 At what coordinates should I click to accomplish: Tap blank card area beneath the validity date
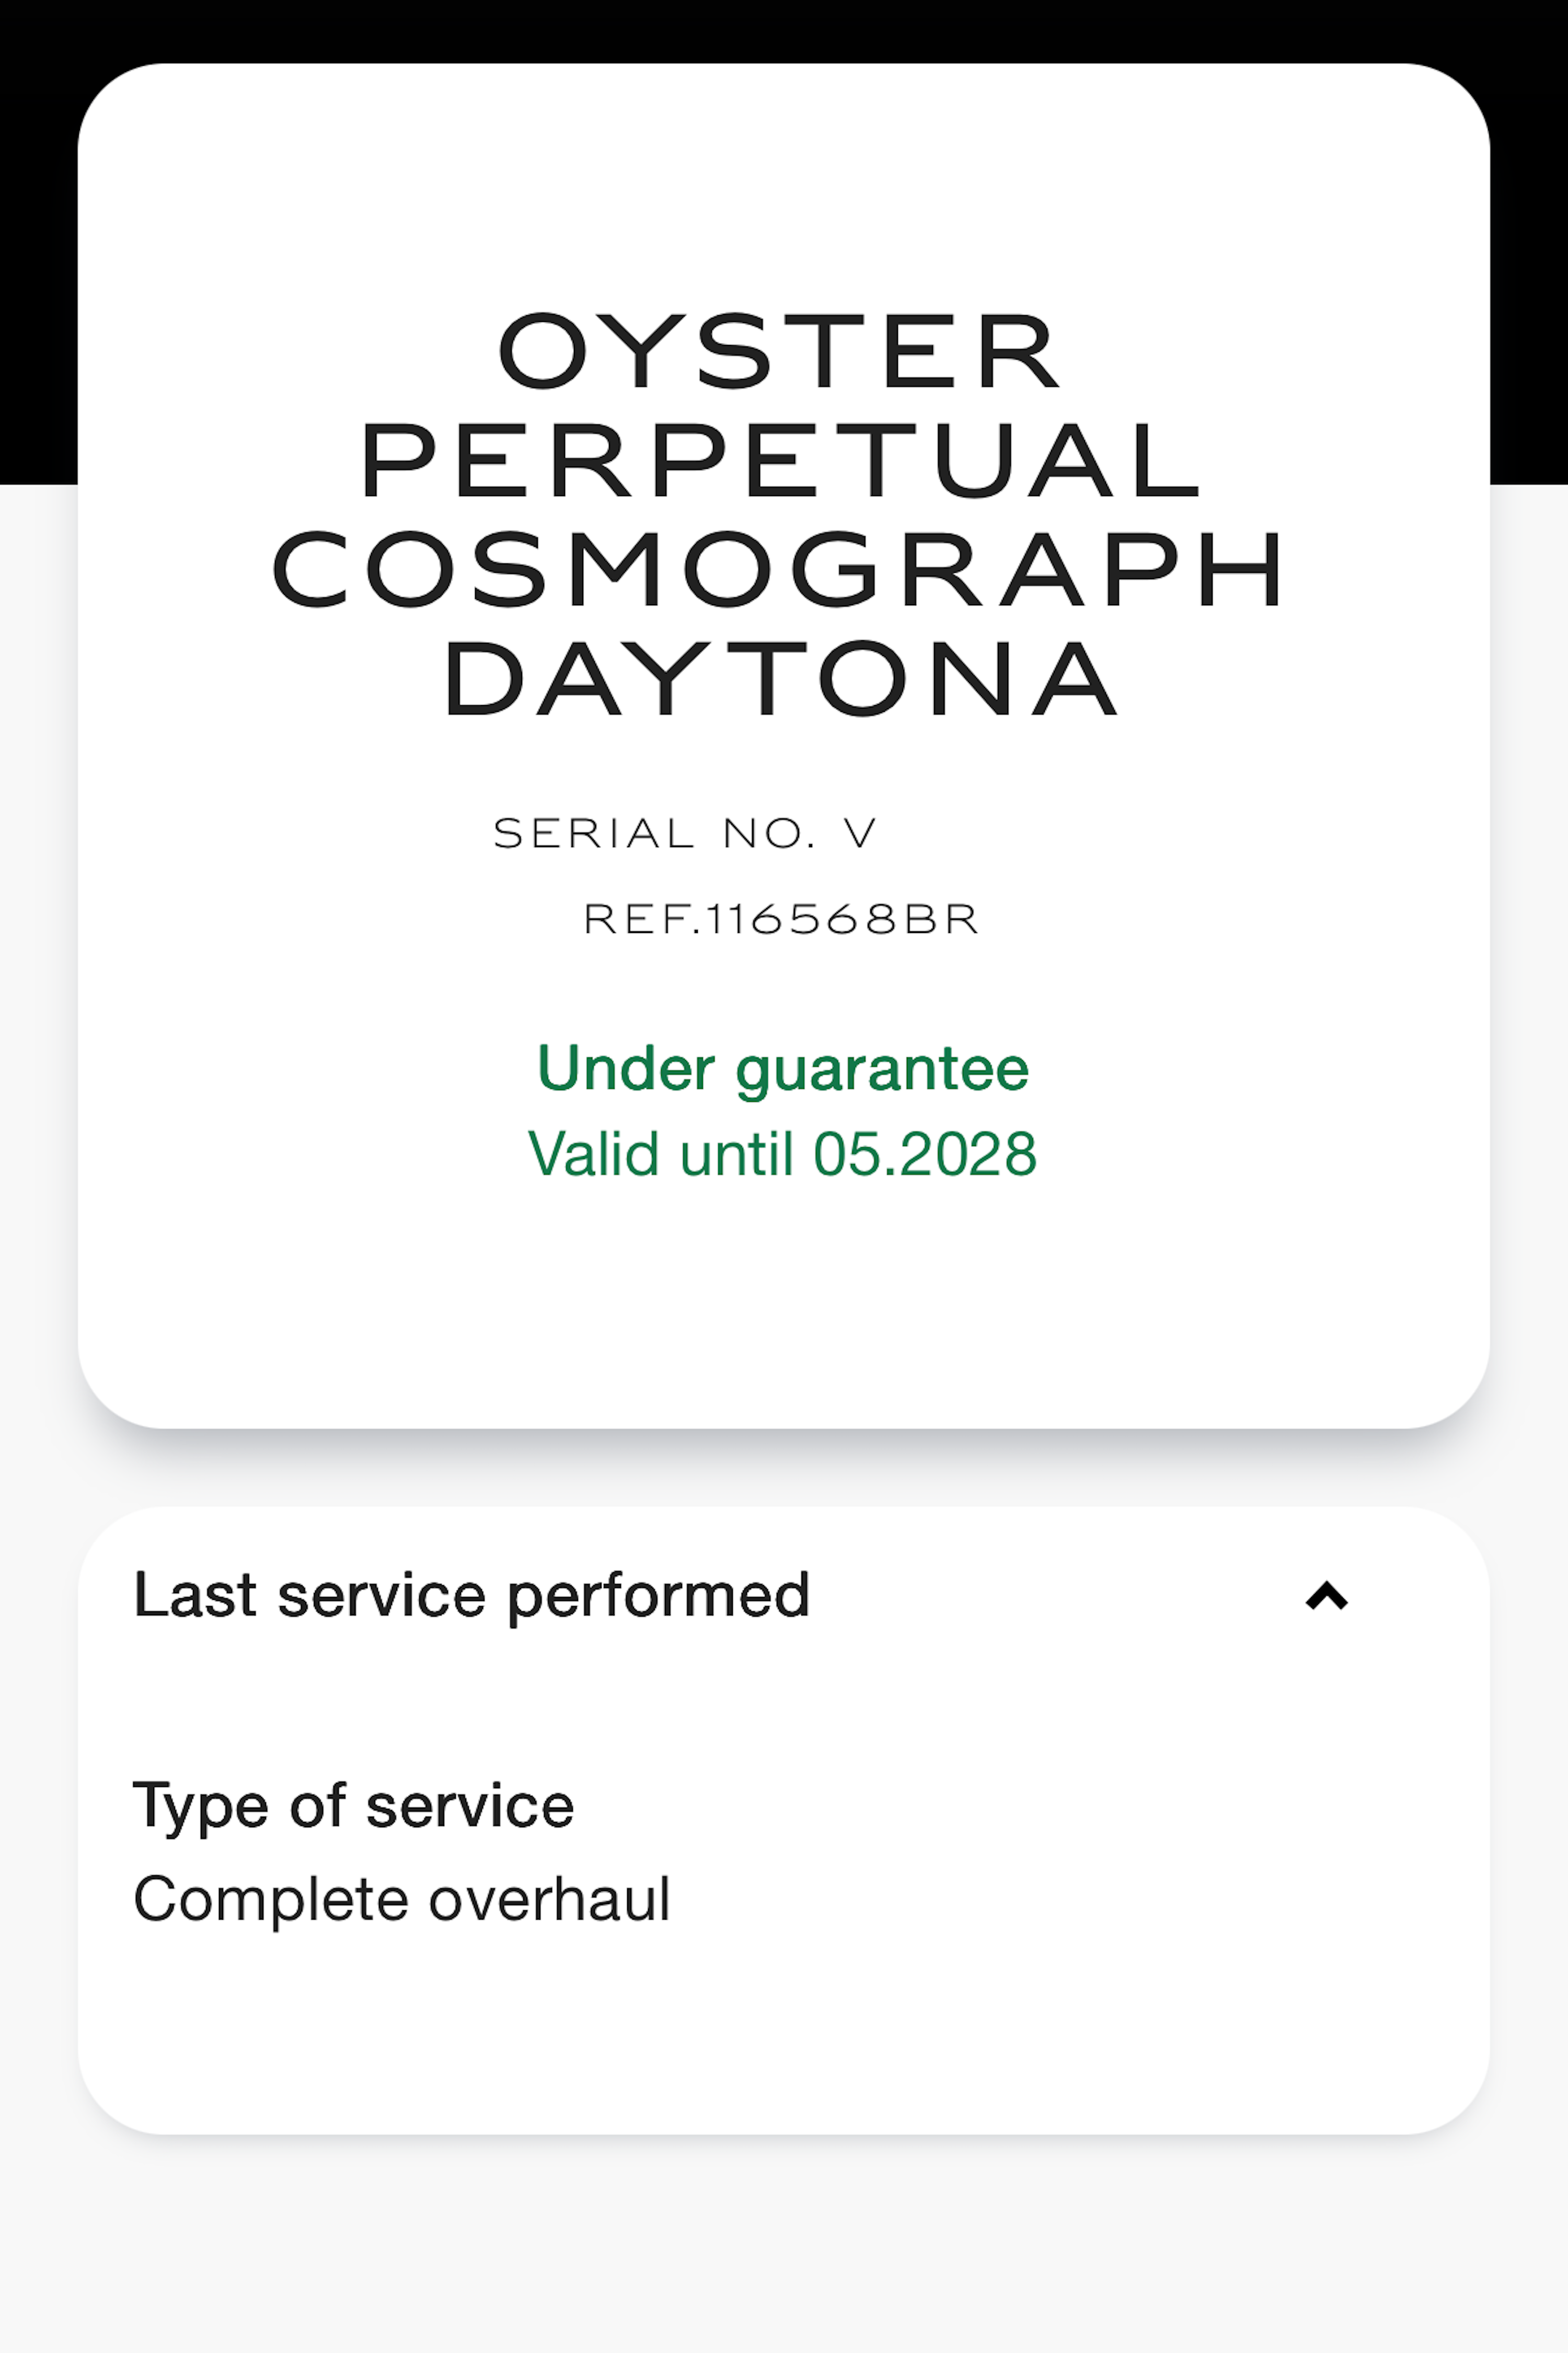[x=784, y=1300]
